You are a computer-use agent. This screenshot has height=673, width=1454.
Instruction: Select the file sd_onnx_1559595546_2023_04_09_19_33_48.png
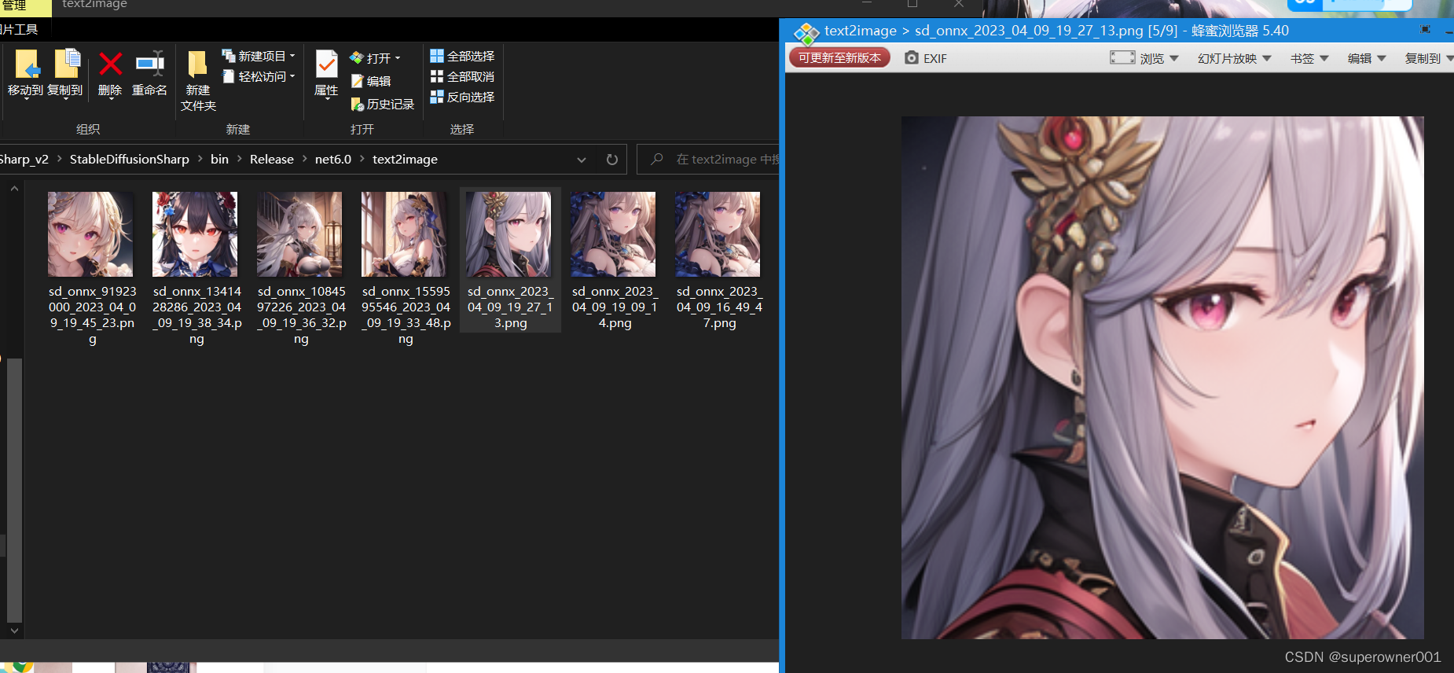point(406,267)
